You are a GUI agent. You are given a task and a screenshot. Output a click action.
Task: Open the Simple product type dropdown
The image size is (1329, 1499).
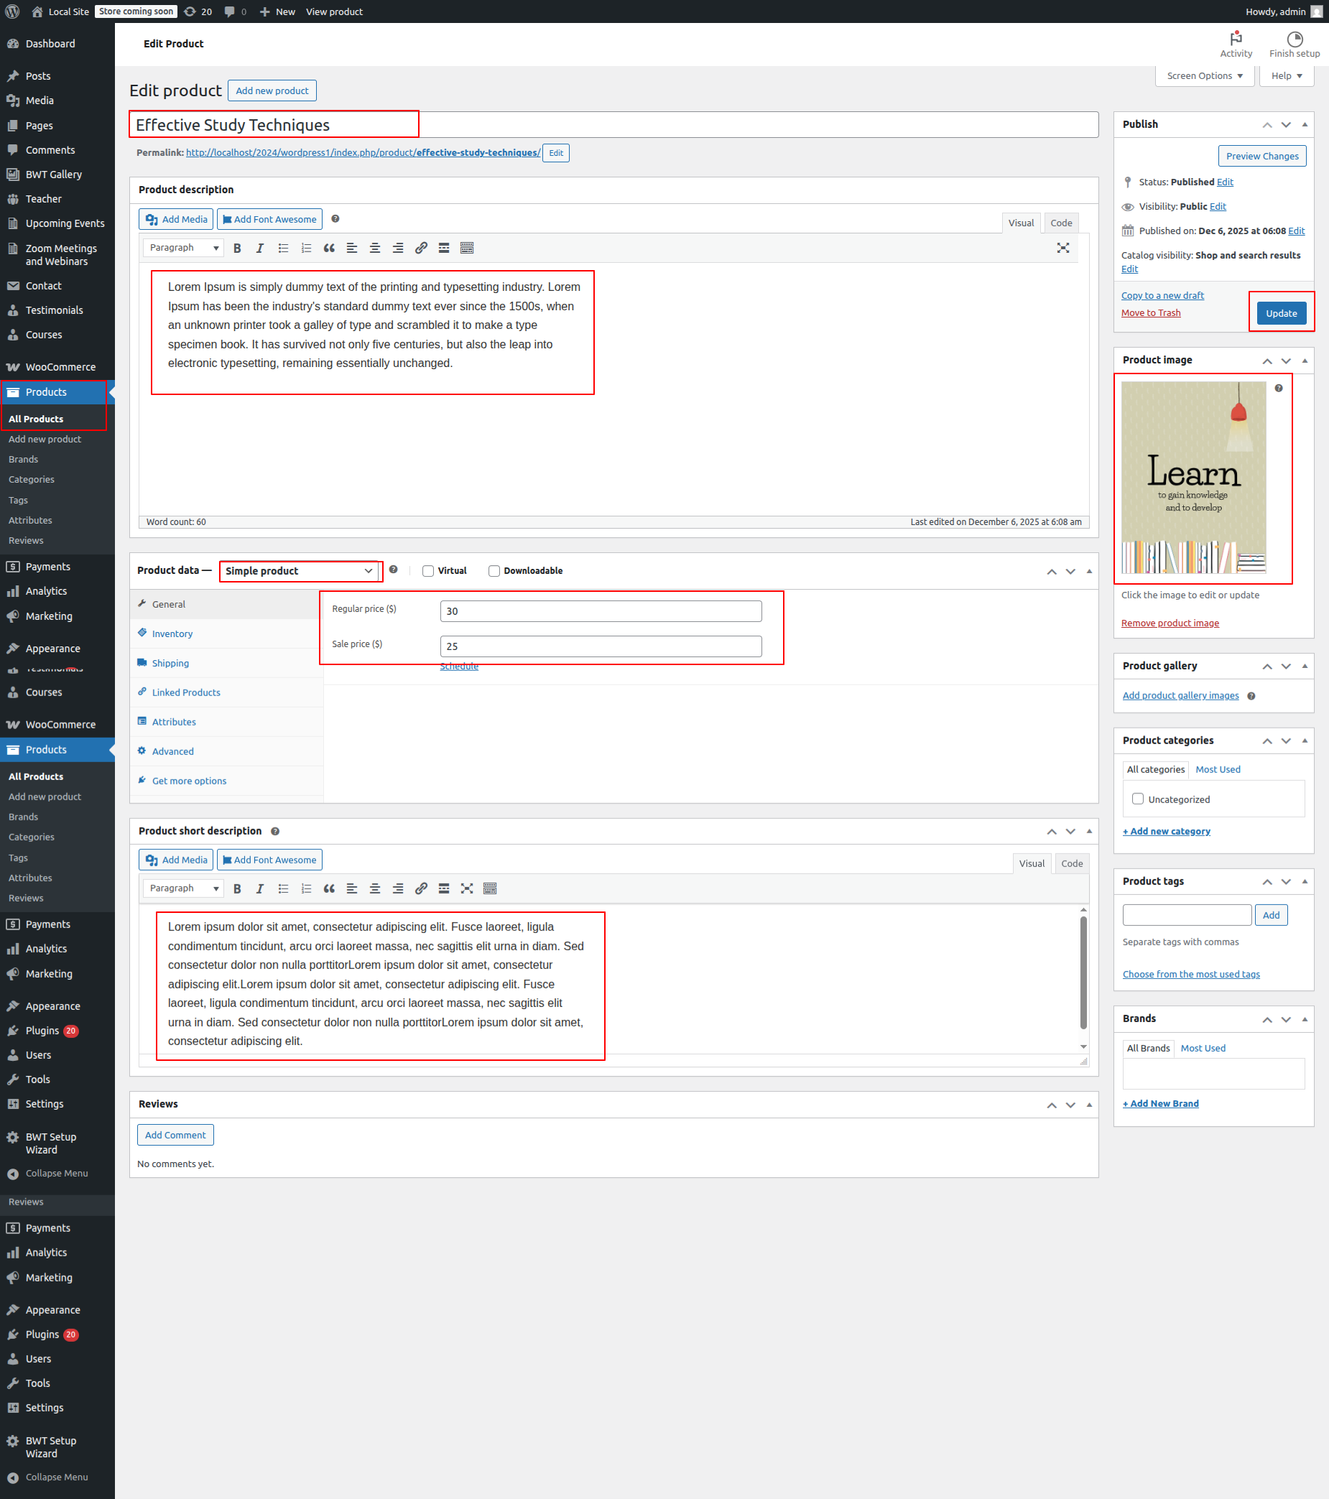click(x=300, y=570)
